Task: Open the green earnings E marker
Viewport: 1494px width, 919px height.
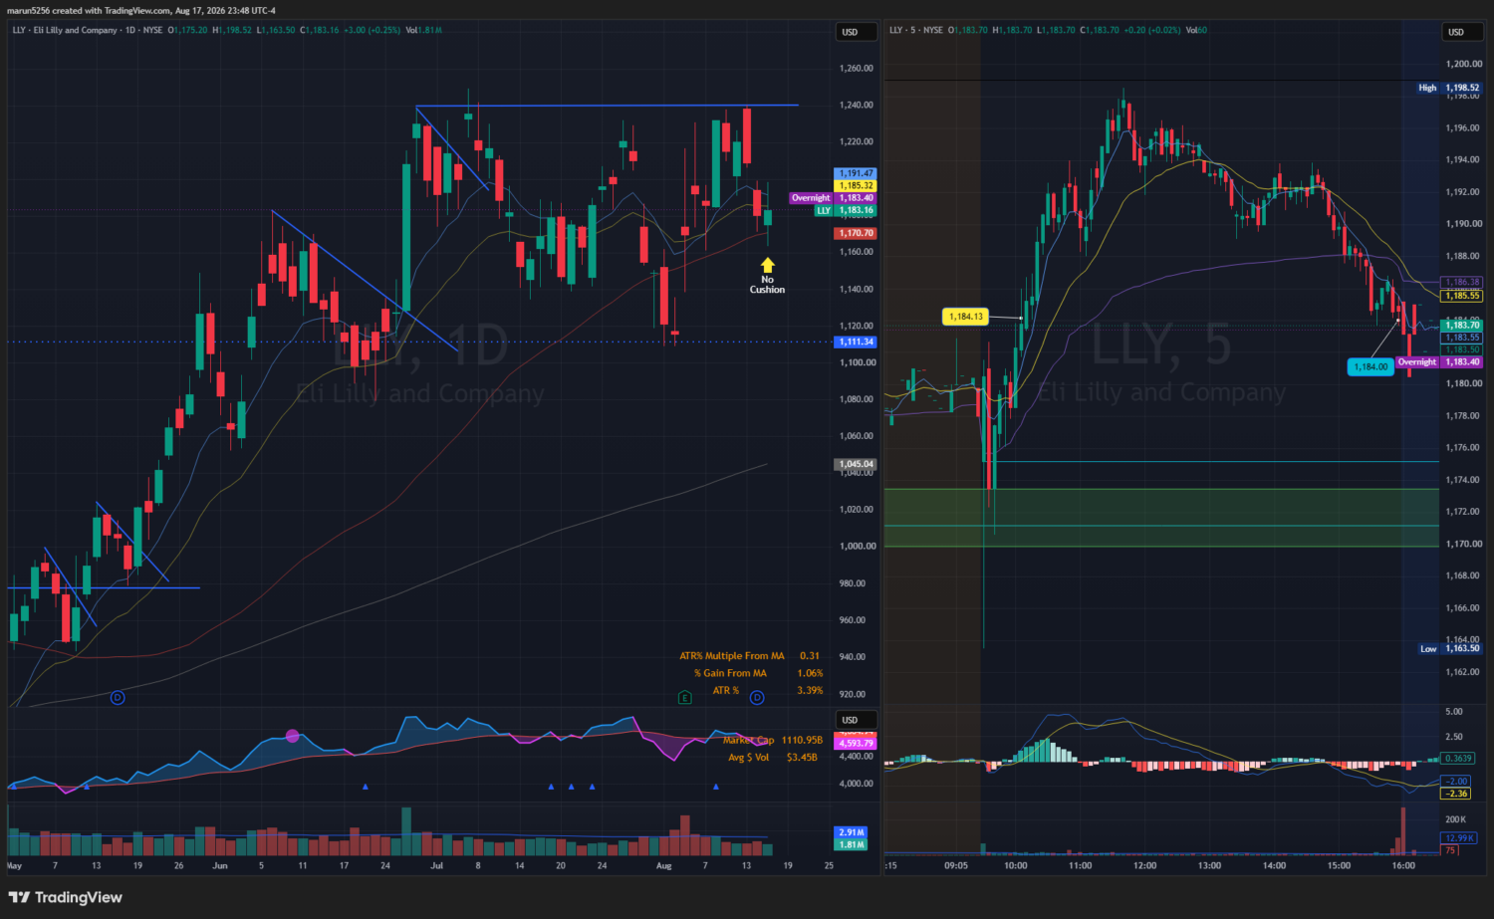Action: (685, 697)
